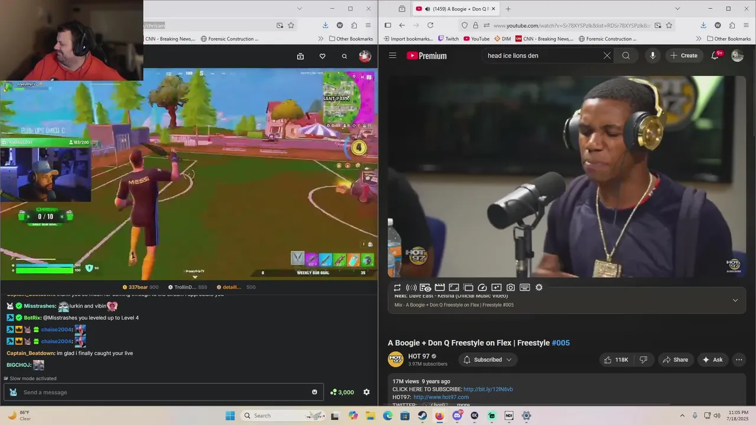Open the YouTube Create button
756x425 pixels.
(684, 55)
